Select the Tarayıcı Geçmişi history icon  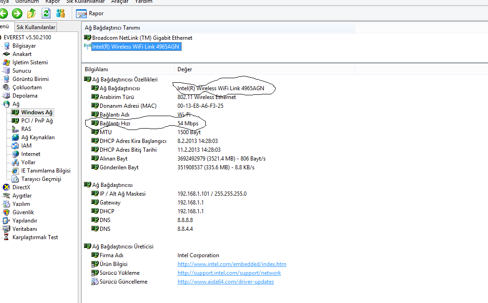15,179
